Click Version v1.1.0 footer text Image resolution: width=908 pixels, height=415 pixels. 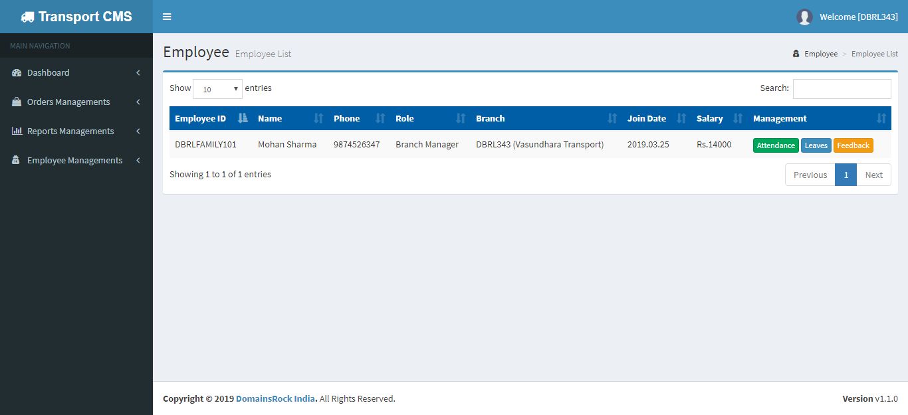[x=870, y=398]
